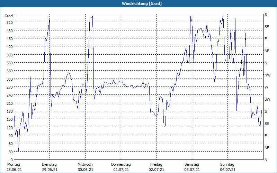The height and width of the screenshot is (173, 277).
Task: Select the NW compass direction label
Action: click(267, 75)
